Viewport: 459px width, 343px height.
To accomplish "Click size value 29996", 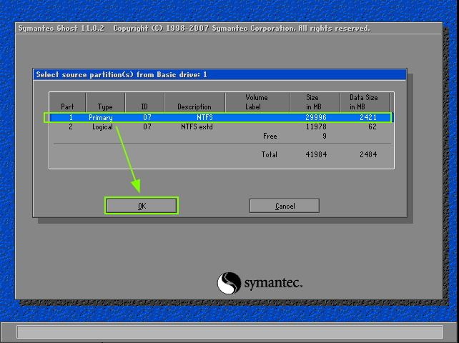I will coord(316,117).
